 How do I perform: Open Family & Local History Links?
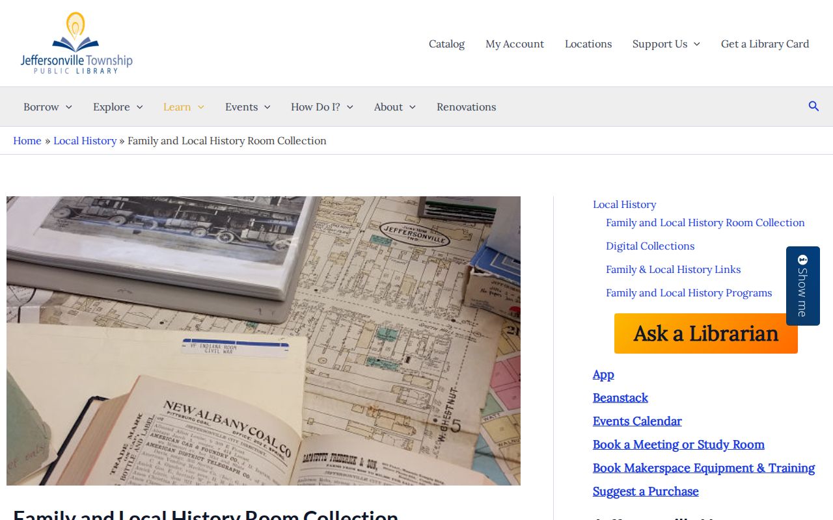[673, 269]
